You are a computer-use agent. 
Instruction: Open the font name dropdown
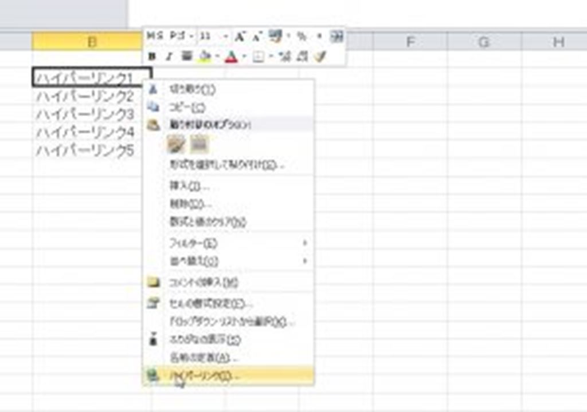tap(191, 37)
